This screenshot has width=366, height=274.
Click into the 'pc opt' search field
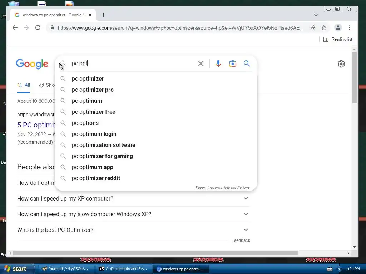tap(133, 64)
